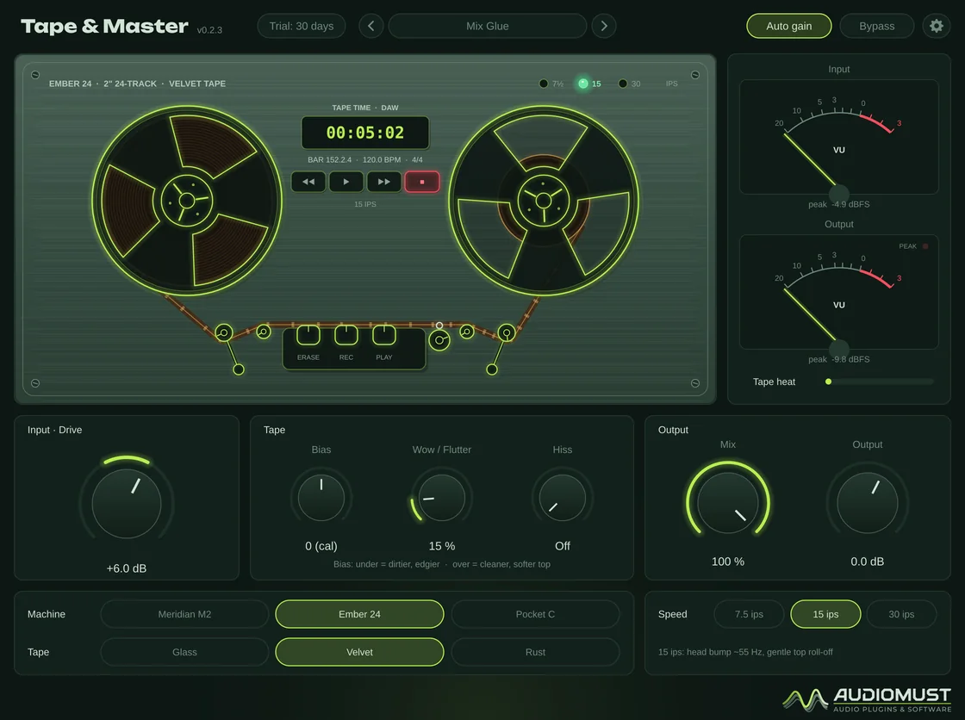The image size is (965, 720).
Task: Click the +6.0 dB drive value
Action: coord(127,568)
